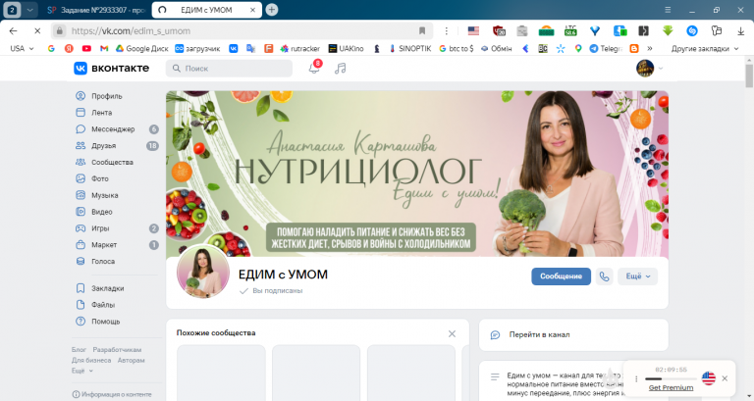Open Информация о контенте link
754x401 pixels.
(112, 394)
